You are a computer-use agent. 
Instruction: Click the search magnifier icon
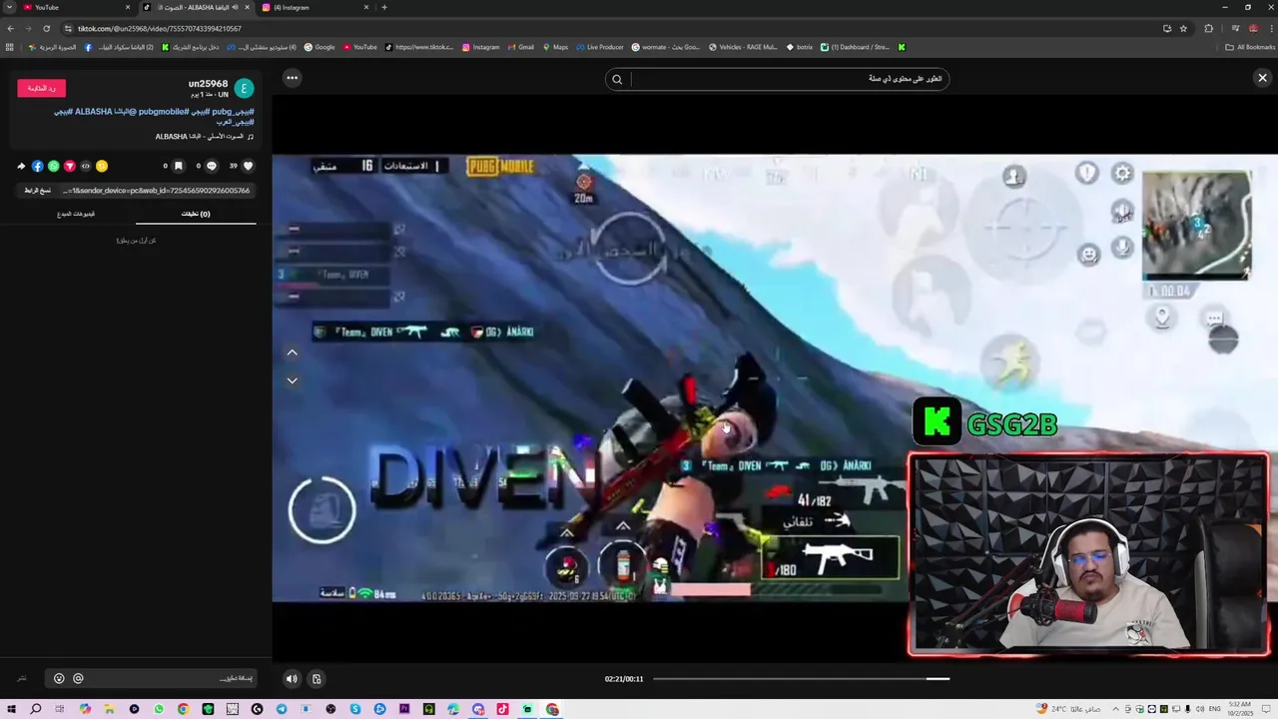617,79
